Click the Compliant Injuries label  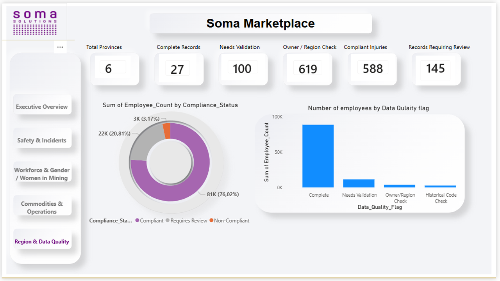click(365, 47)
